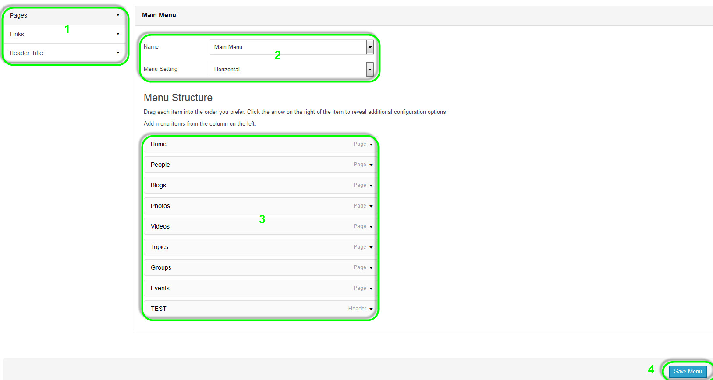Toggle the arrow on Videos menu item
This screenshot has height=380, width=713.
(371, 227)
